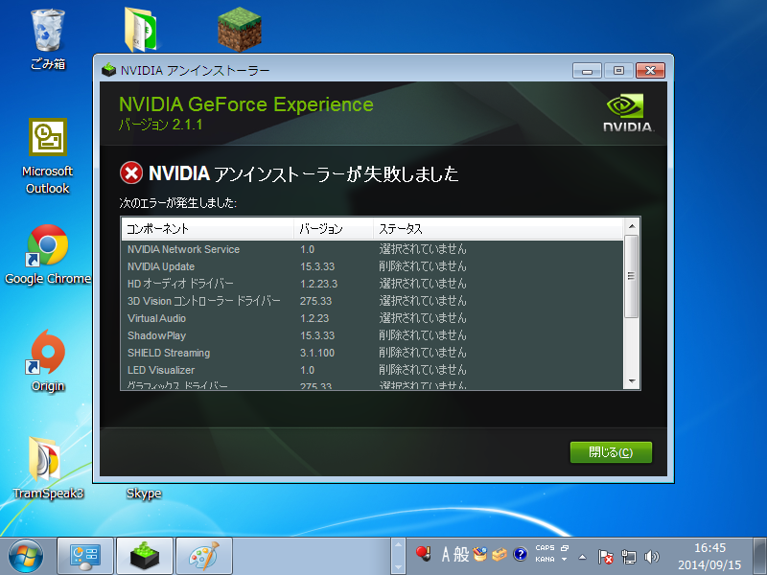Maximize the NVIDIA uninstaller window
Screen dimensions: 767x575
pos(618,70)
